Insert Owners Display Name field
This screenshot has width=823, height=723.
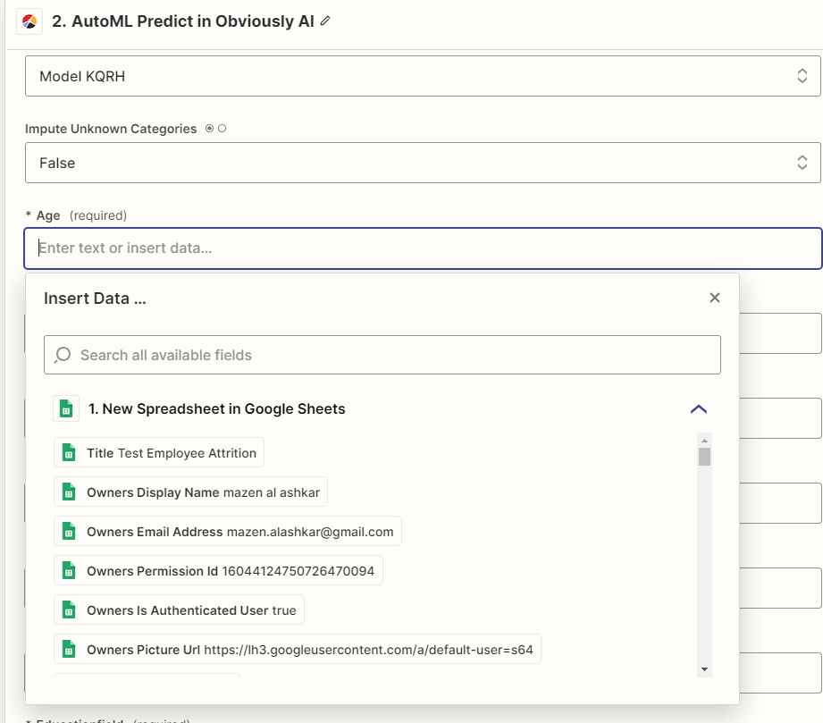pos(190,492)
